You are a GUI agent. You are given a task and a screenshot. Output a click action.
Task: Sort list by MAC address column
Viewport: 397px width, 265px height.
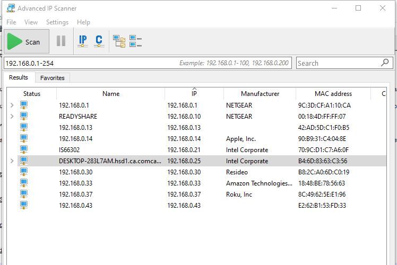333,94
